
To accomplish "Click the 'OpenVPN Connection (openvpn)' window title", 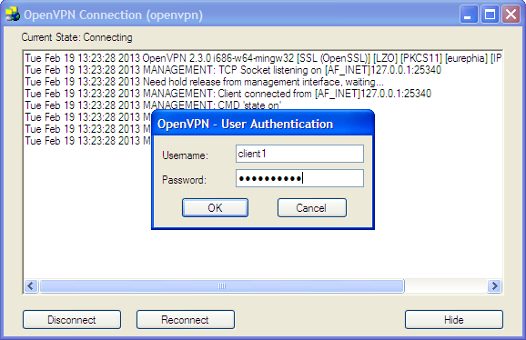I will pyautogui.click(x=114, y=15).
